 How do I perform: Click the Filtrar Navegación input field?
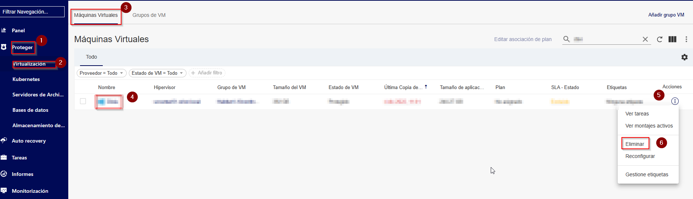pos(32,12)
